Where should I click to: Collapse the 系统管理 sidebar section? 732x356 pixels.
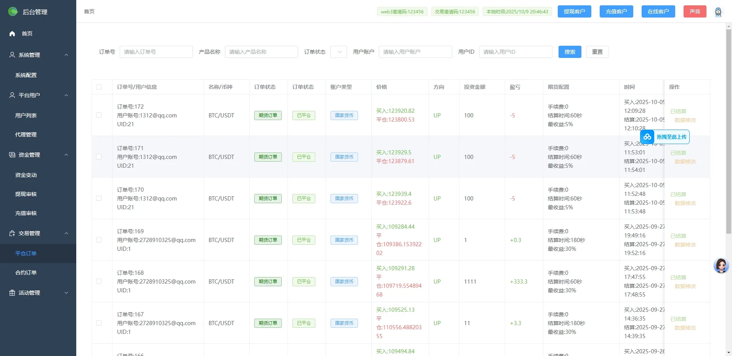(66, 55)
